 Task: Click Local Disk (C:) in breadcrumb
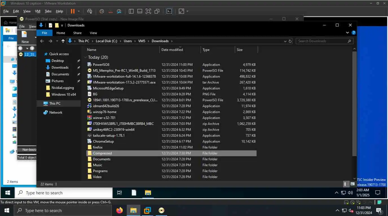click(106, 41)
